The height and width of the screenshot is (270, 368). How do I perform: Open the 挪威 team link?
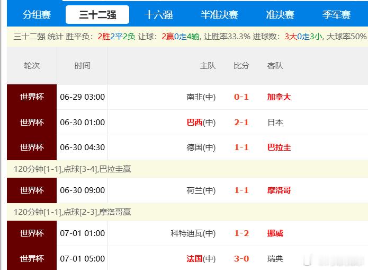point(275,233)
